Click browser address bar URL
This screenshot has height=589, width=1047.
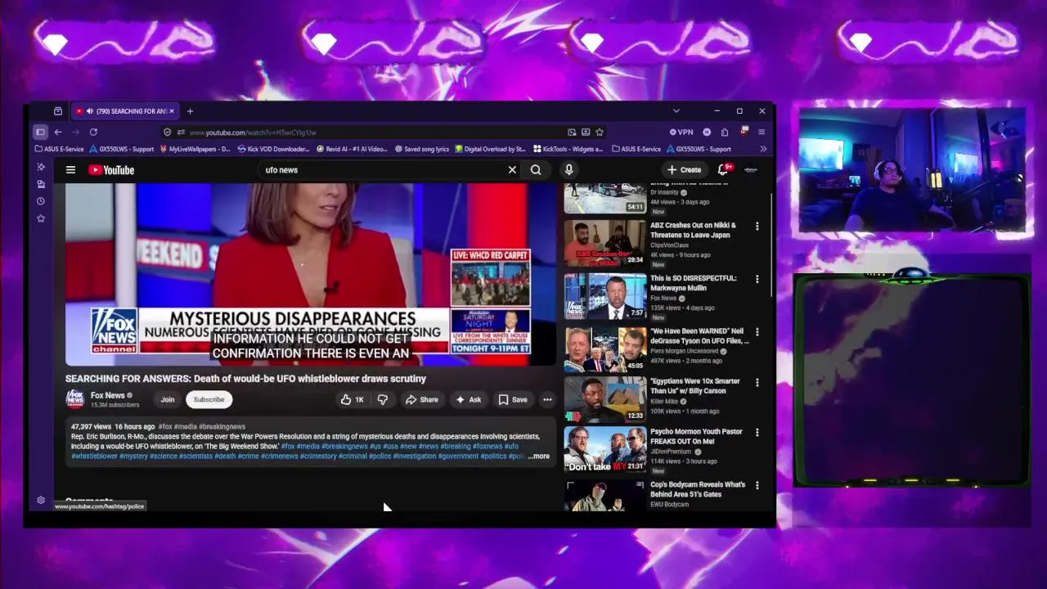click(253, 132)
